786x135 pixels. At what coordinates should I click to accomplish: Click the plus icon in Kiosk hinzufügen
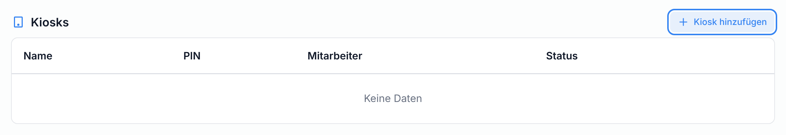click(x=683, y=22)
